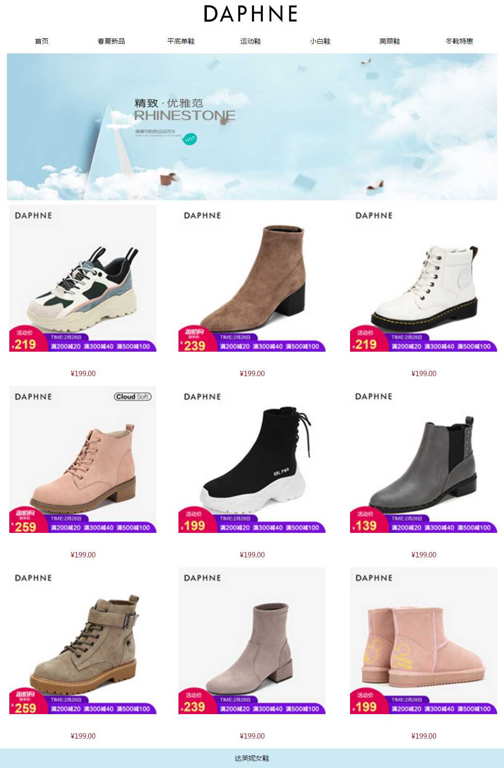The height and width of the screenshot is (768, 504).
Task: Click price ¥199.00 under taupe ankle boot
Action: [252, 736]
